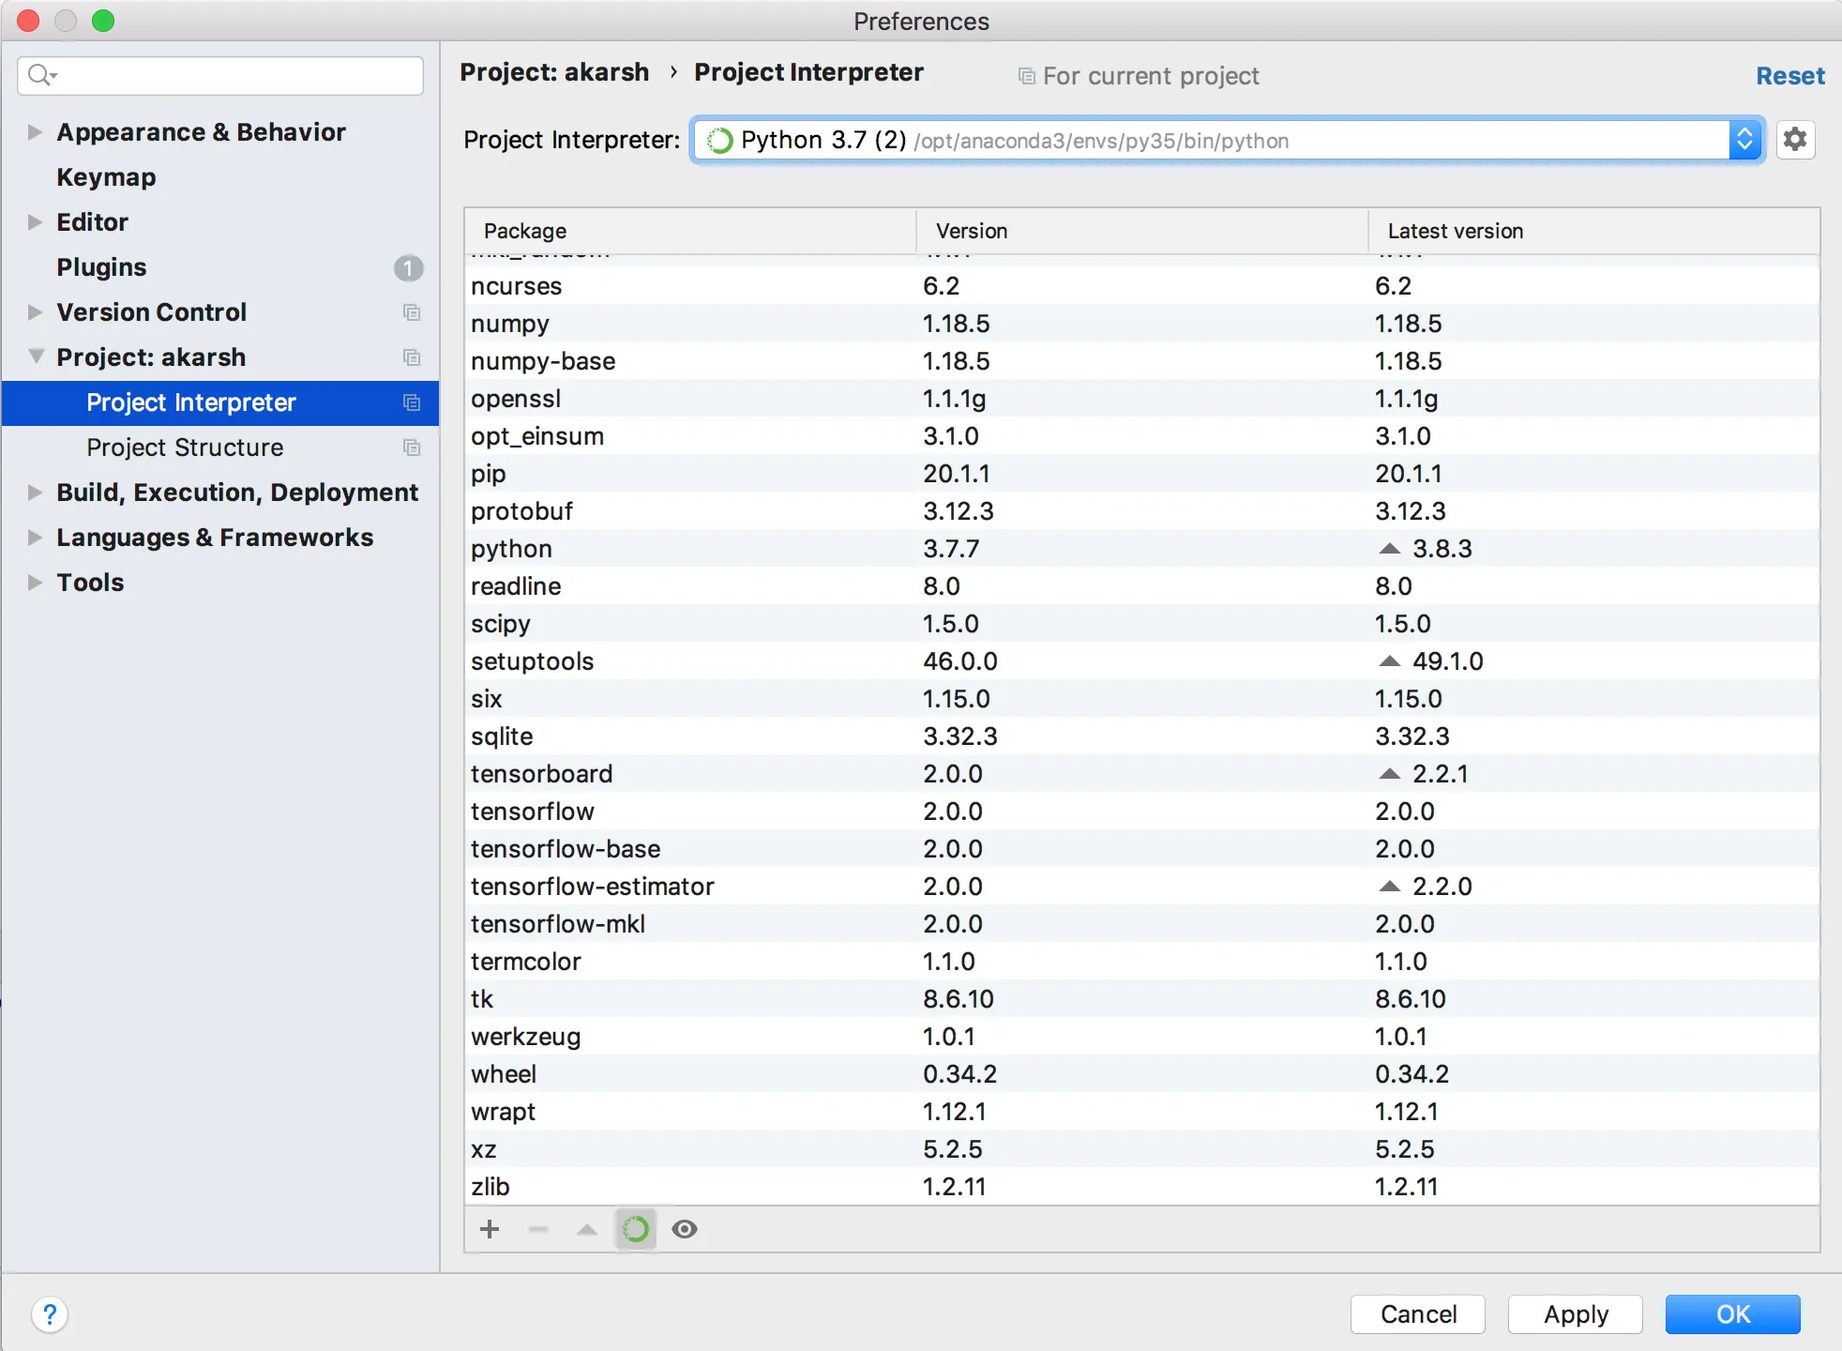Viewport: 1842px width, 1351px height.
Task: Collapse the Project: akarsh tree node
Action: (36, 357)
